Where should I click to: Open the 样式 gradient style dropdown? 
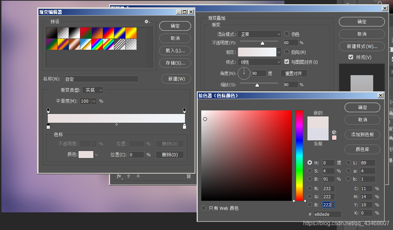[260, 61]
